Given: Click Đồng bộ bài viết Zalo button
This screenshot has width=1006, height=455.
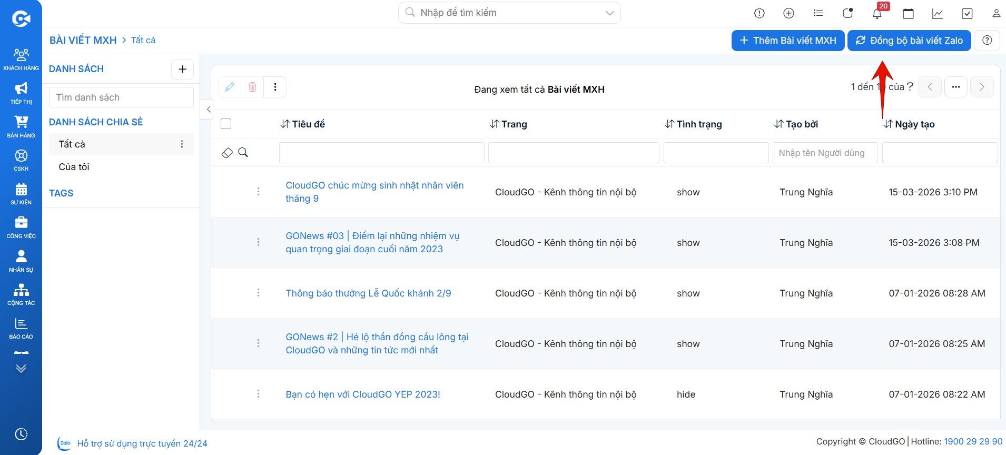Looking at the screenshot, I should click(x=909, y=41).
